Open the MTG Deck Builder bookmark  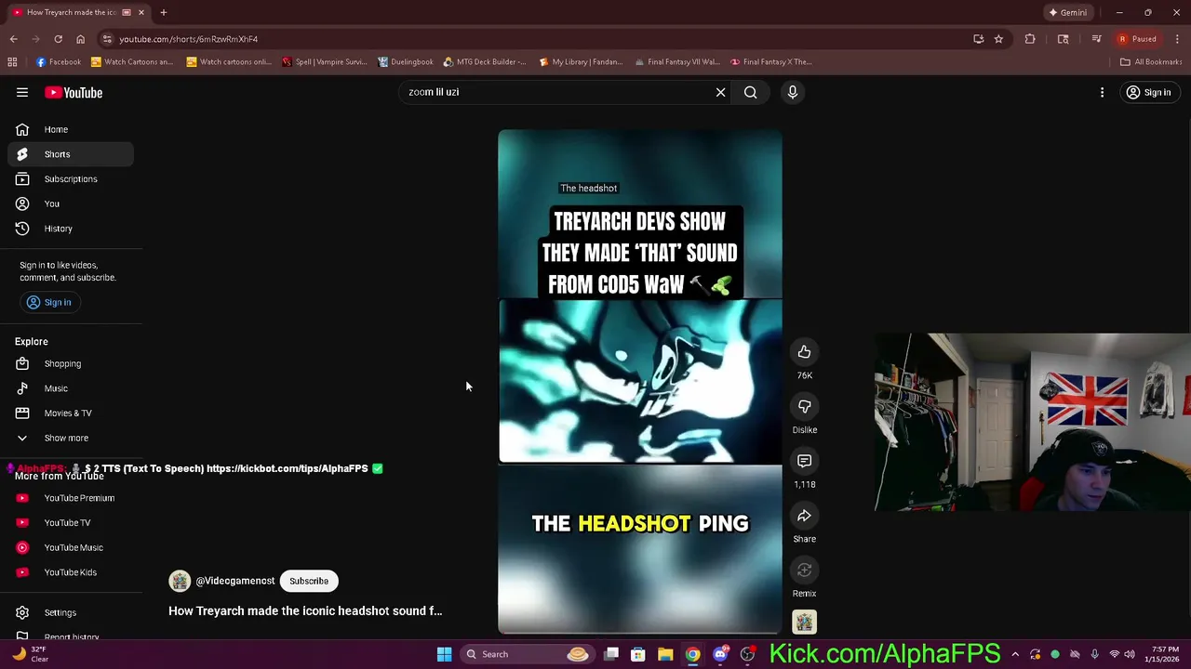(484, 62)
